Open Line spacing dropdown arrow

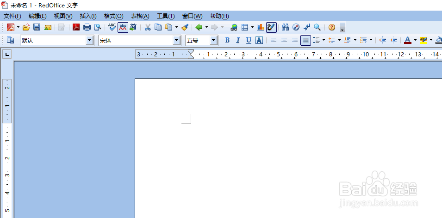pyautogui.click(x=324, y=40)
